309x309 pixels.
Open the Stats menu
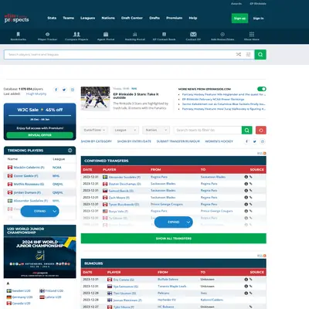click(52, 18)
